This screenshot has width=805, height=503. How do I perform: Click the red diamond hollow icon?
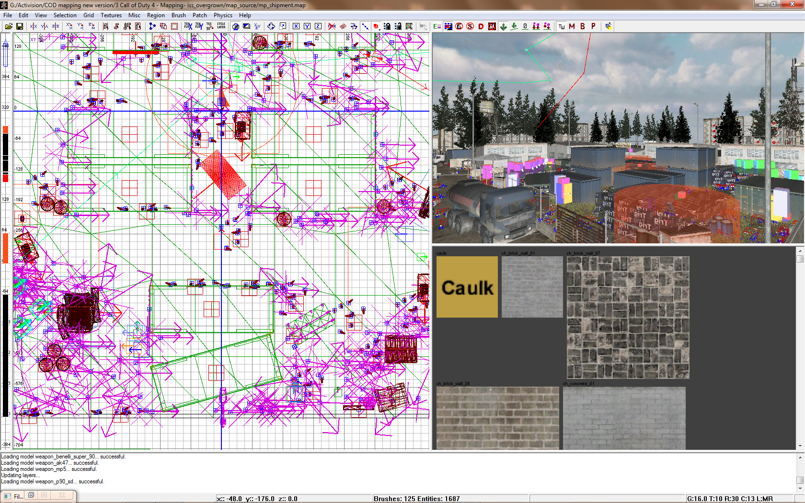click(343, 26)
